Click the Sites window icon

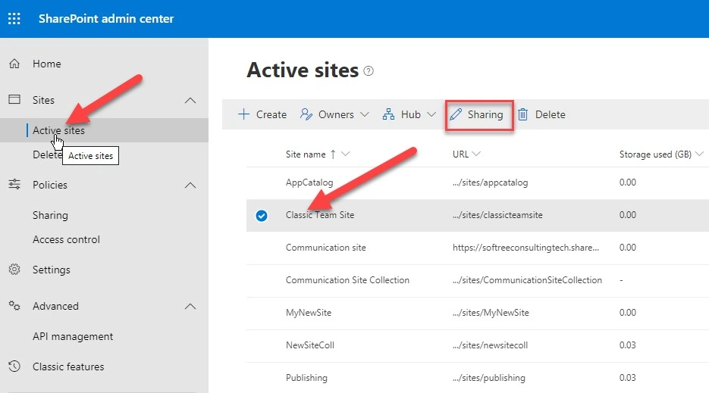click(x=14, y=99)
